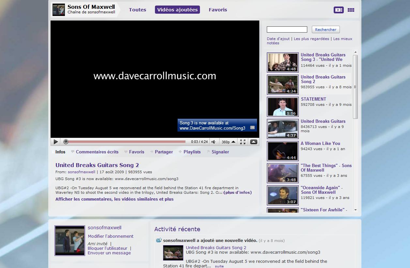Switch to grid view layout icon

(351, 10)
